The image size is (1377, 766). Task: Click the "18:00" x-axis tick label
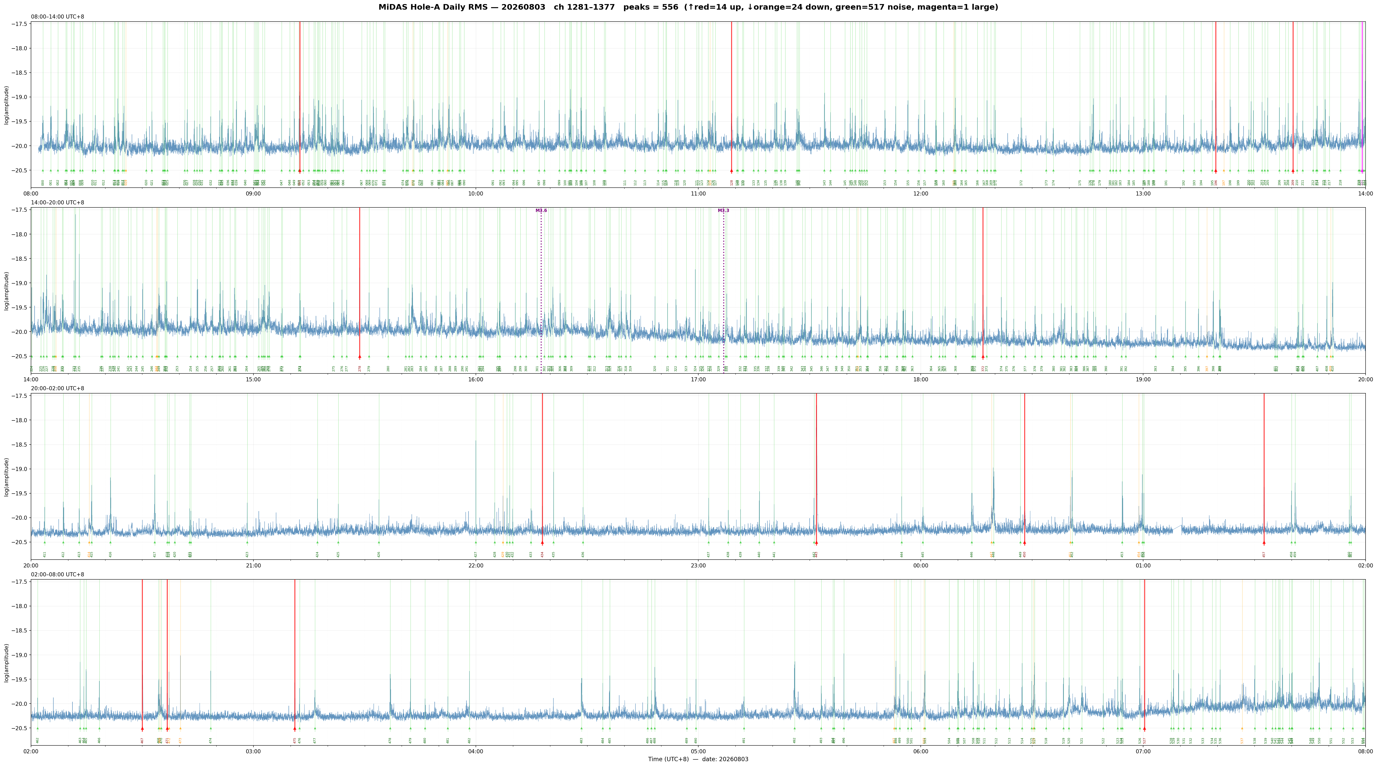click(x=920, y=380)
